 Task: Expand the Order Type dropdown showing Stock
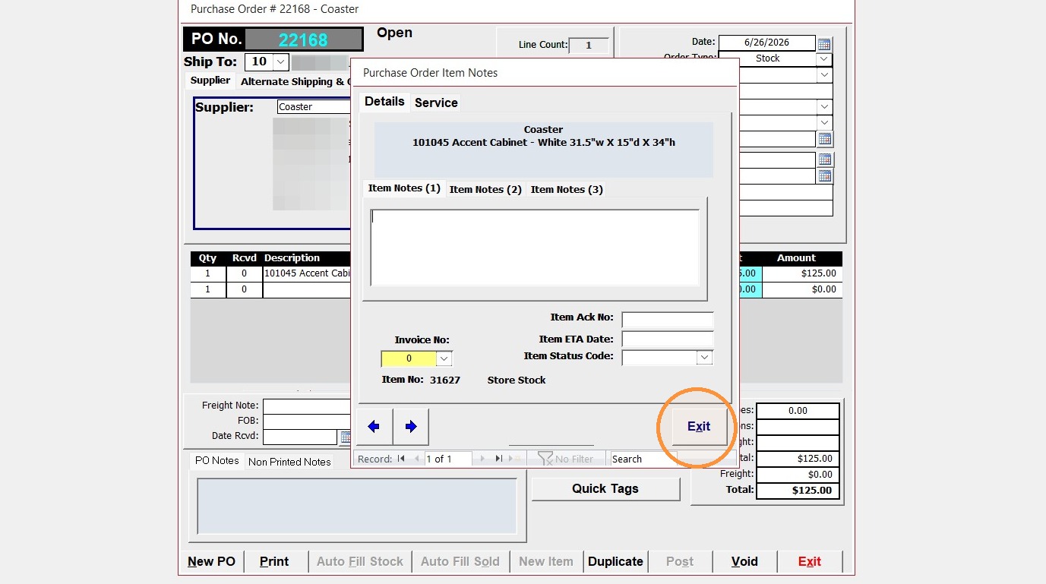click(824, 58)
